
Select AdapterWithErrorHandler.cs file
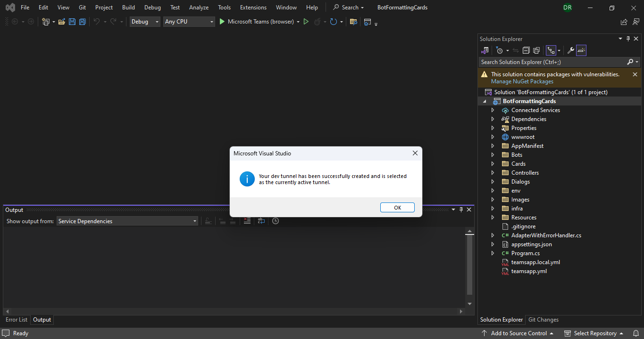[546, 235]
